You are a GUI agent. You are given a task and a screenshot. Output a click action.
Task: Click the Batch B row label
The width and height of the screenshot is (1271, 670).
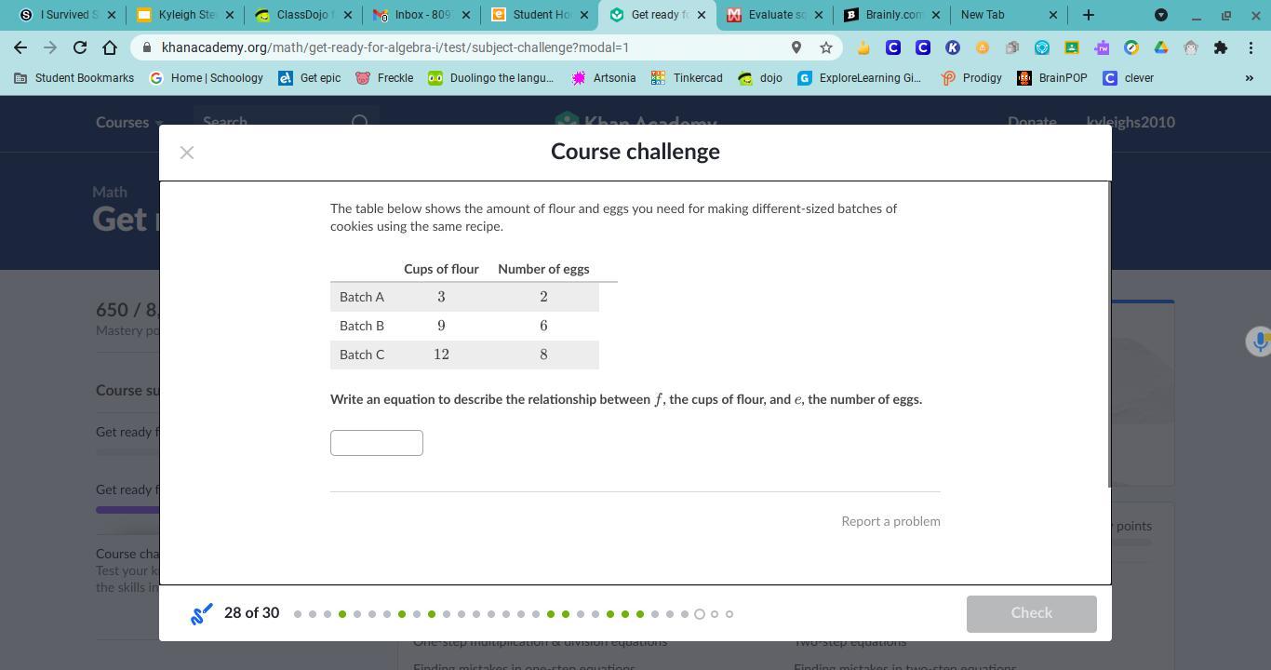(362, 326)
